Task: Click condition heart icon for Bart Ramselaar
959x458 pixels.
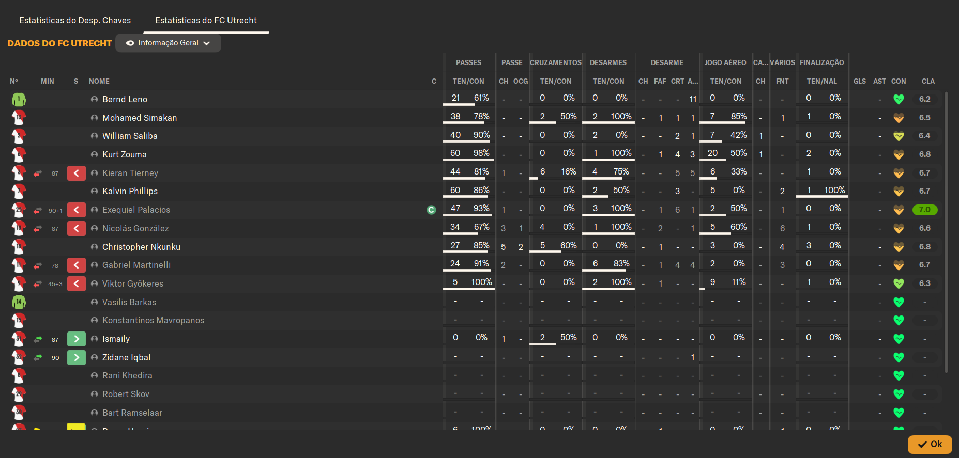Action: 899,413
